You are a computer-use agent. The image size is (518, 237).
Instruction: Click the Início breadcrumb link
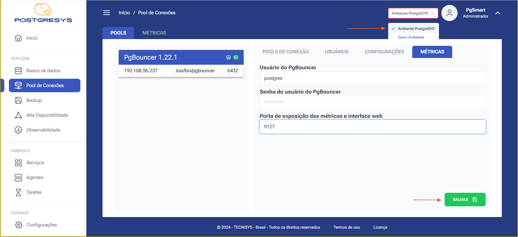click(x=124, y=13)
